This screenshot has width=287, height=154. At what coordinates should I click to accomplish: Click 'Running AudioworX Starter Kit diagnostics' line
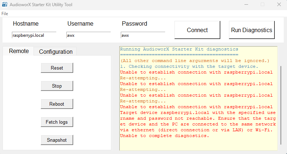point(179,49)
